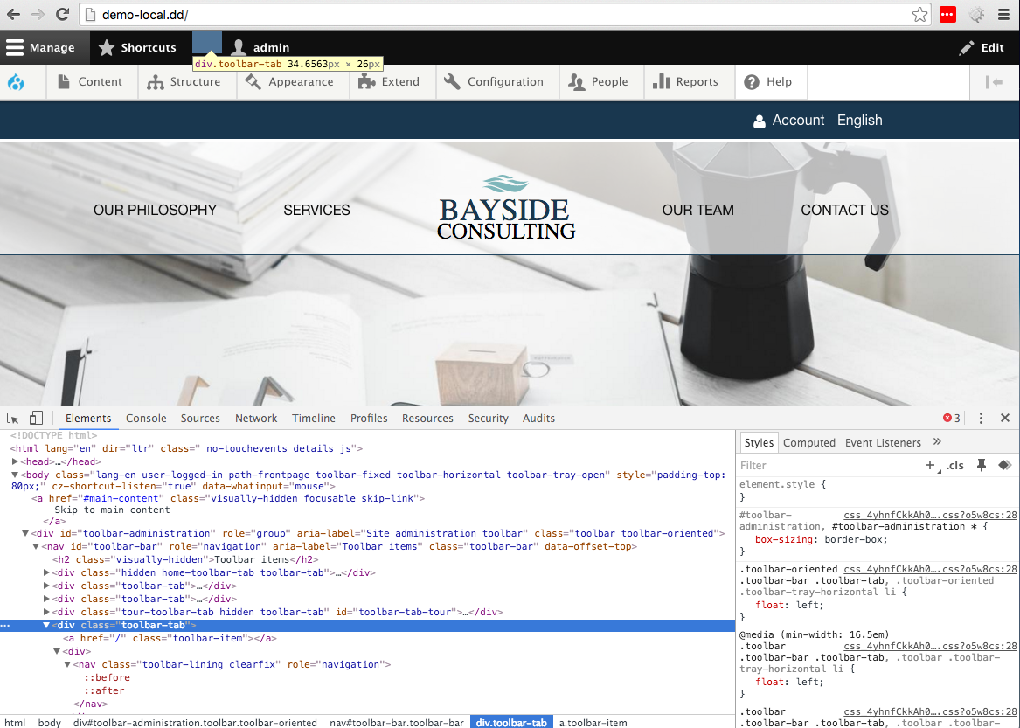Click the Shortcuts star icon
Viewport: 1020px width, 728px height.
pyautogui.click(x=107, y=47)
